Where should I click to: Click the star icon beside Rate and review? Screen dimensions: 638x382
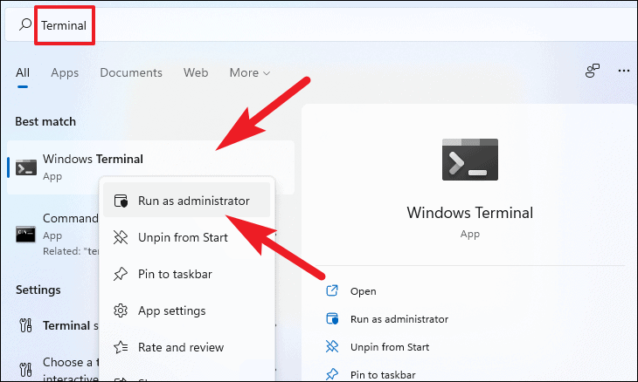coord(121,347)
